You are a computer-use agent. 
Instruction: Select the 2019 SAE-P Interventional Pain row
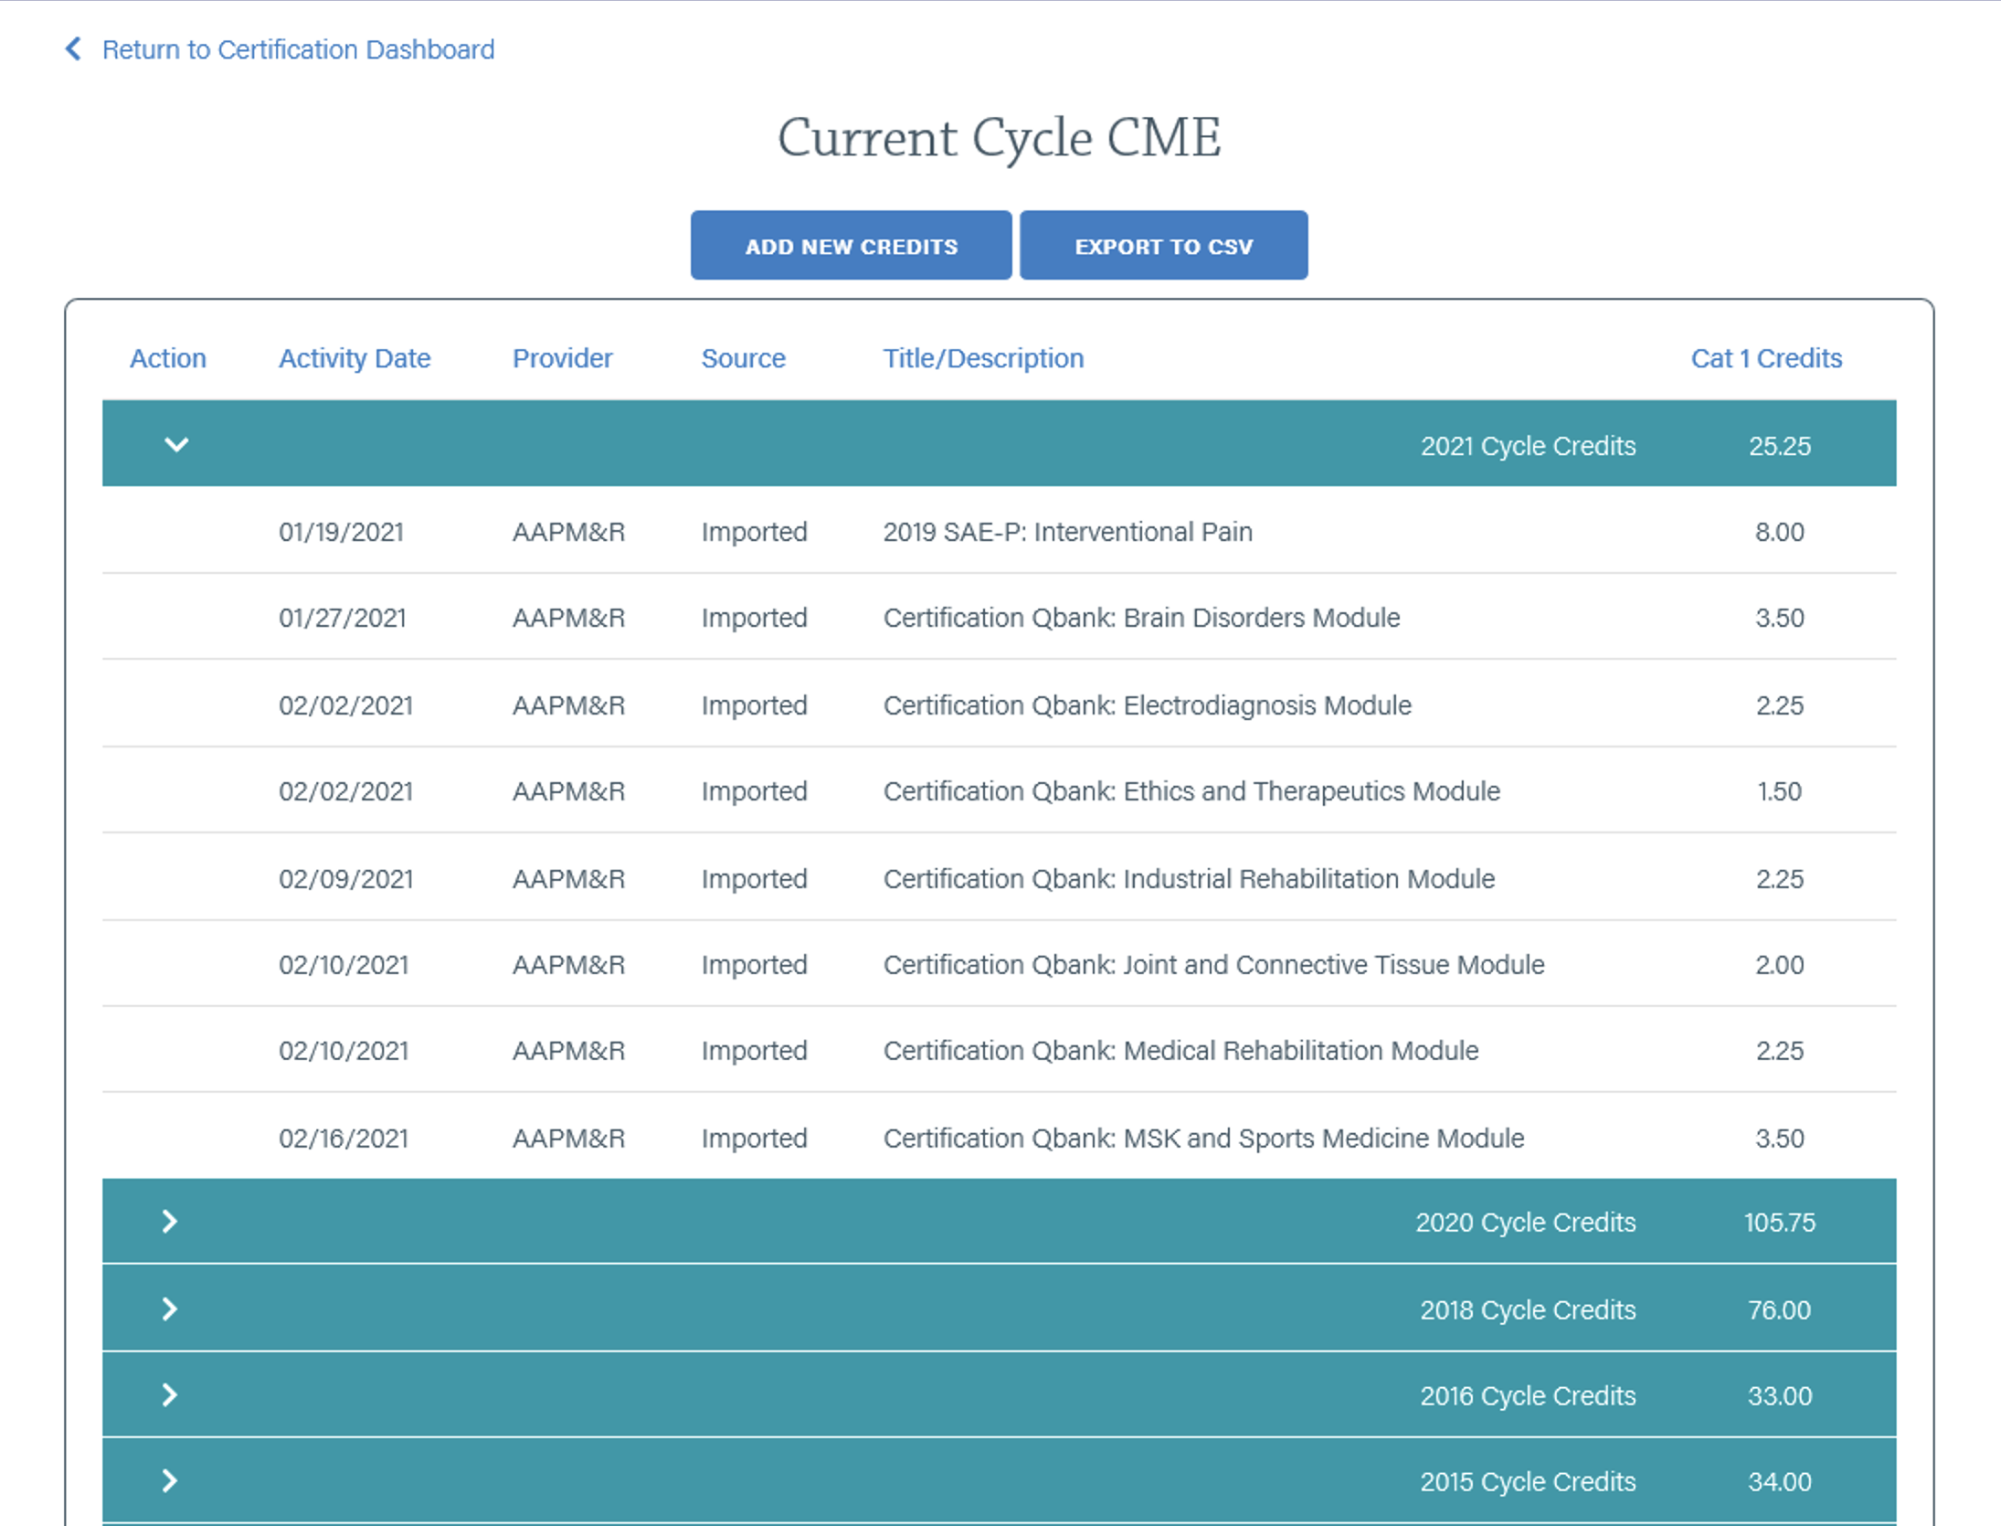click(x=1067, y=532)
